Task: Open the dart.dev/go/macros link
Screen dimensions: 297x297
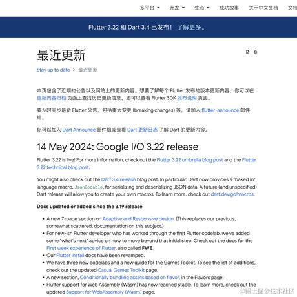Action: click(x=232, y=194)
